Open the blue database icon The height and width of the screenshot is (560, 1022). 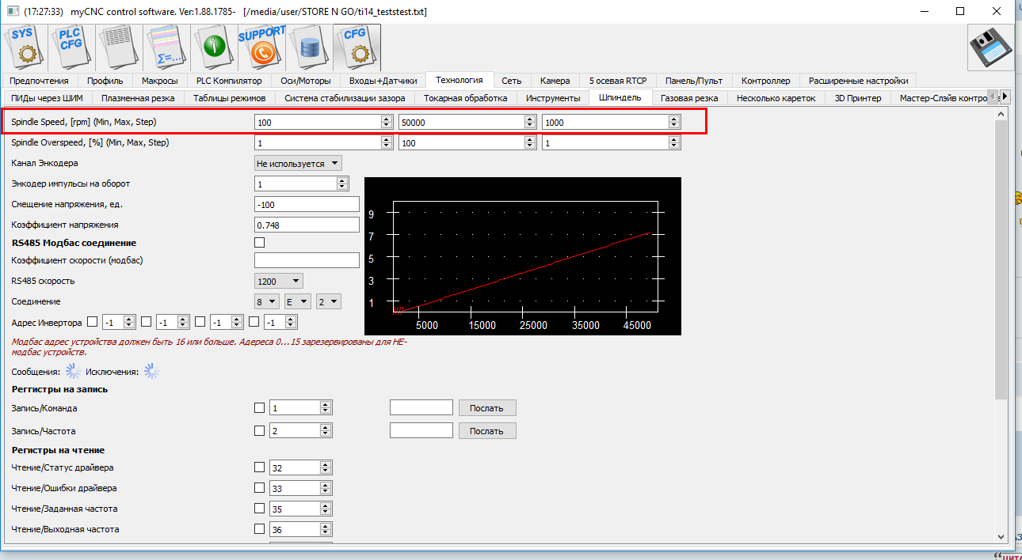coord(310,47)
